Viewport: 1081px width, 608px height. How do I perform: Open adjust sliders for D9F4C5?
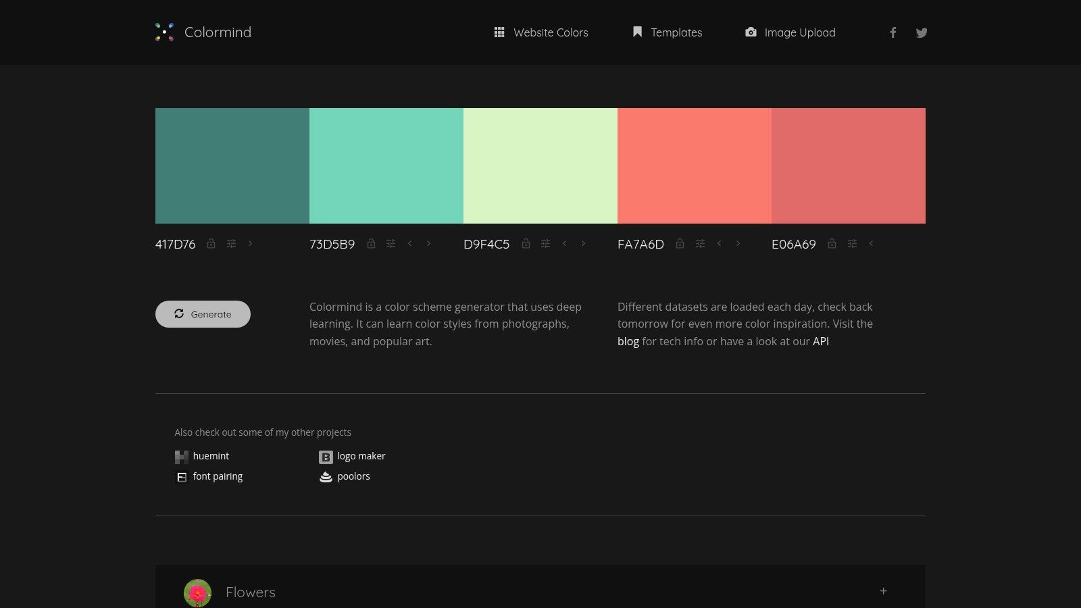(x=545, y=243)
